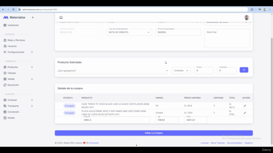Click the Cantidad input field
The width and height of the screenshot is (273, 153).
click(x=227, y=71)
